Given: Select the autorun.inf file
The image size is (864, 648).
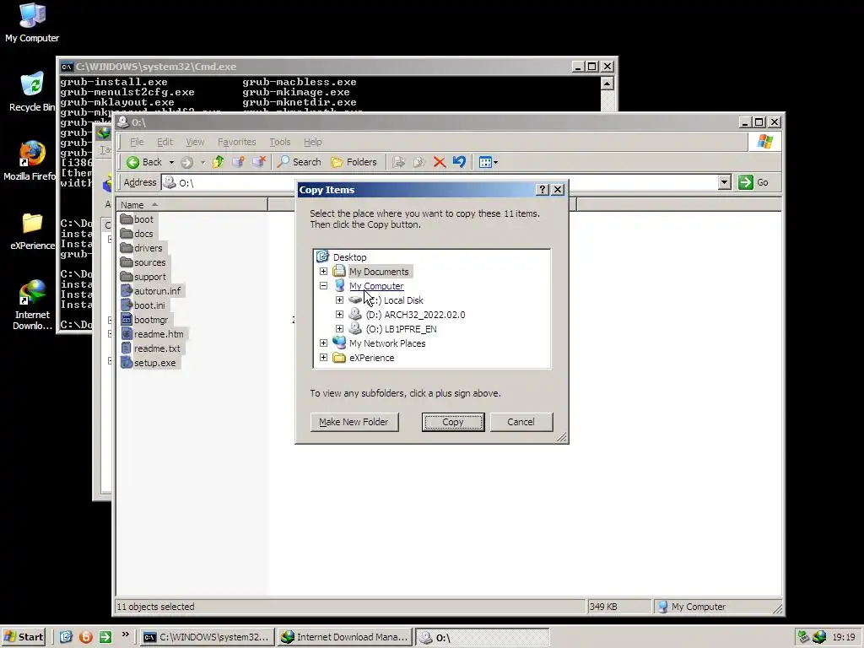Looking at the screenshot, I should pos(151,291).
